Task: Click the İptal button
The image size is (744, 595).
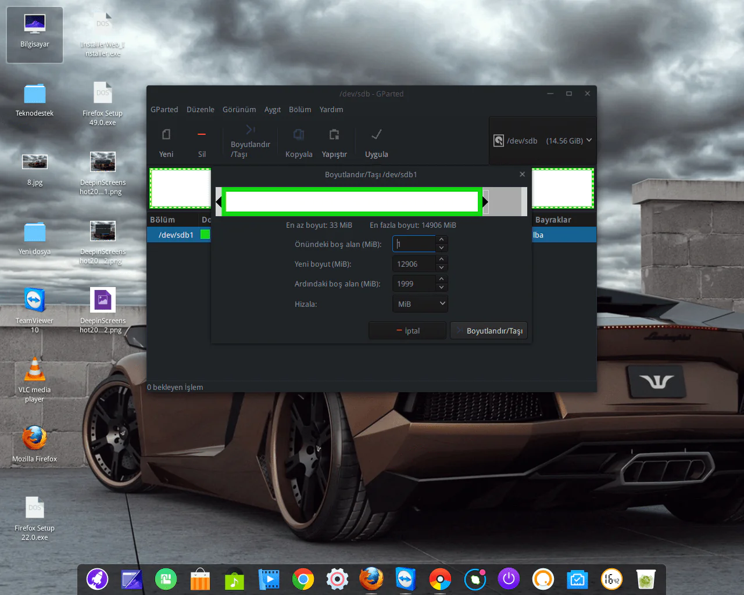Action: coord(407,331)
